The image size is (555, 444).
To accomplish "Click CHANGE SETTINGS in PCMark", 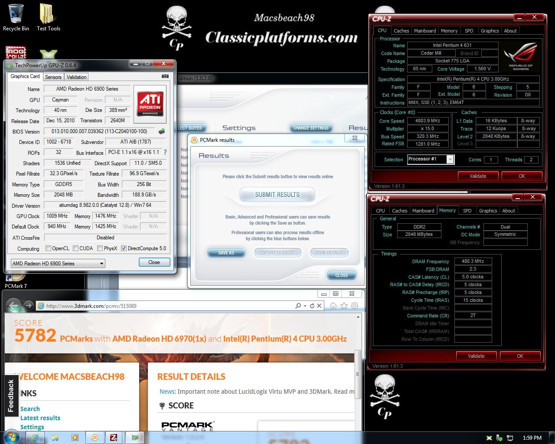I will tap(311, 128).
